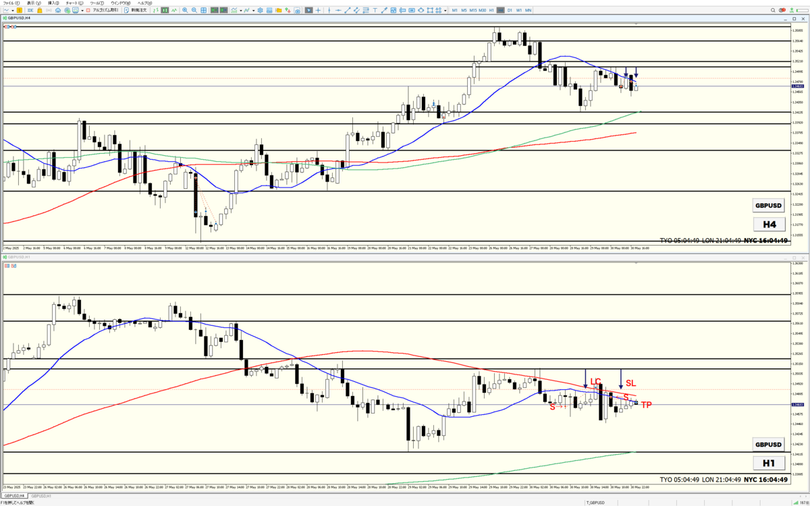Switch timeframe to H1

(491, 10)
